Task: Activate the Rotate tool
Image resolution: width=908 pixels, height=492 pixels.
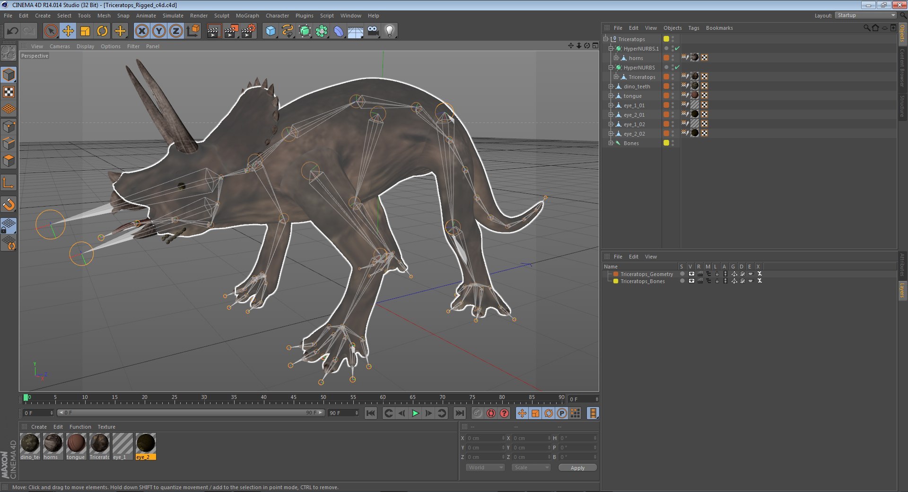Action: [x=102, y=31]
